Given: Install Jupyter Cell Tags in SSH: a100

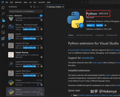Looking at the screenshot, I should coord(30,48).
